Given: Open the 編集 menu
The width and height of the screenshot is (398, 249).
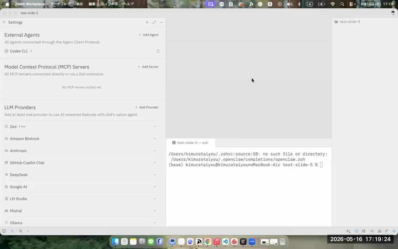Looking at the screenshot, I should click(x=92, y=4).
